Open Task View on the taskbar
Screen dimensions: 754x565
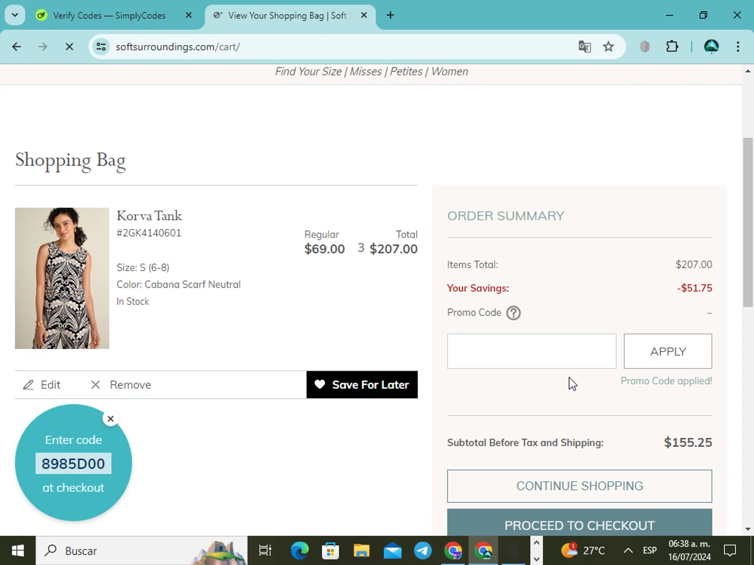265,551
